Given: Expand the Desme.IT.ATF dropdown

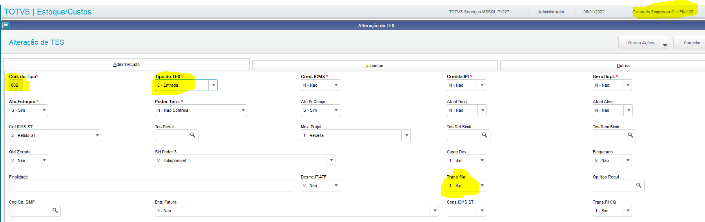Looking at the screenshot, I should 335,186.
